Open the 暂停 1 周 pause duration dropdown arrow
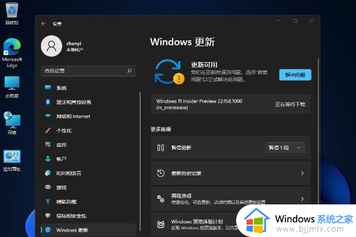Viewport: 356px width, 237px height. pyautogui.click(x=299, y=148)
